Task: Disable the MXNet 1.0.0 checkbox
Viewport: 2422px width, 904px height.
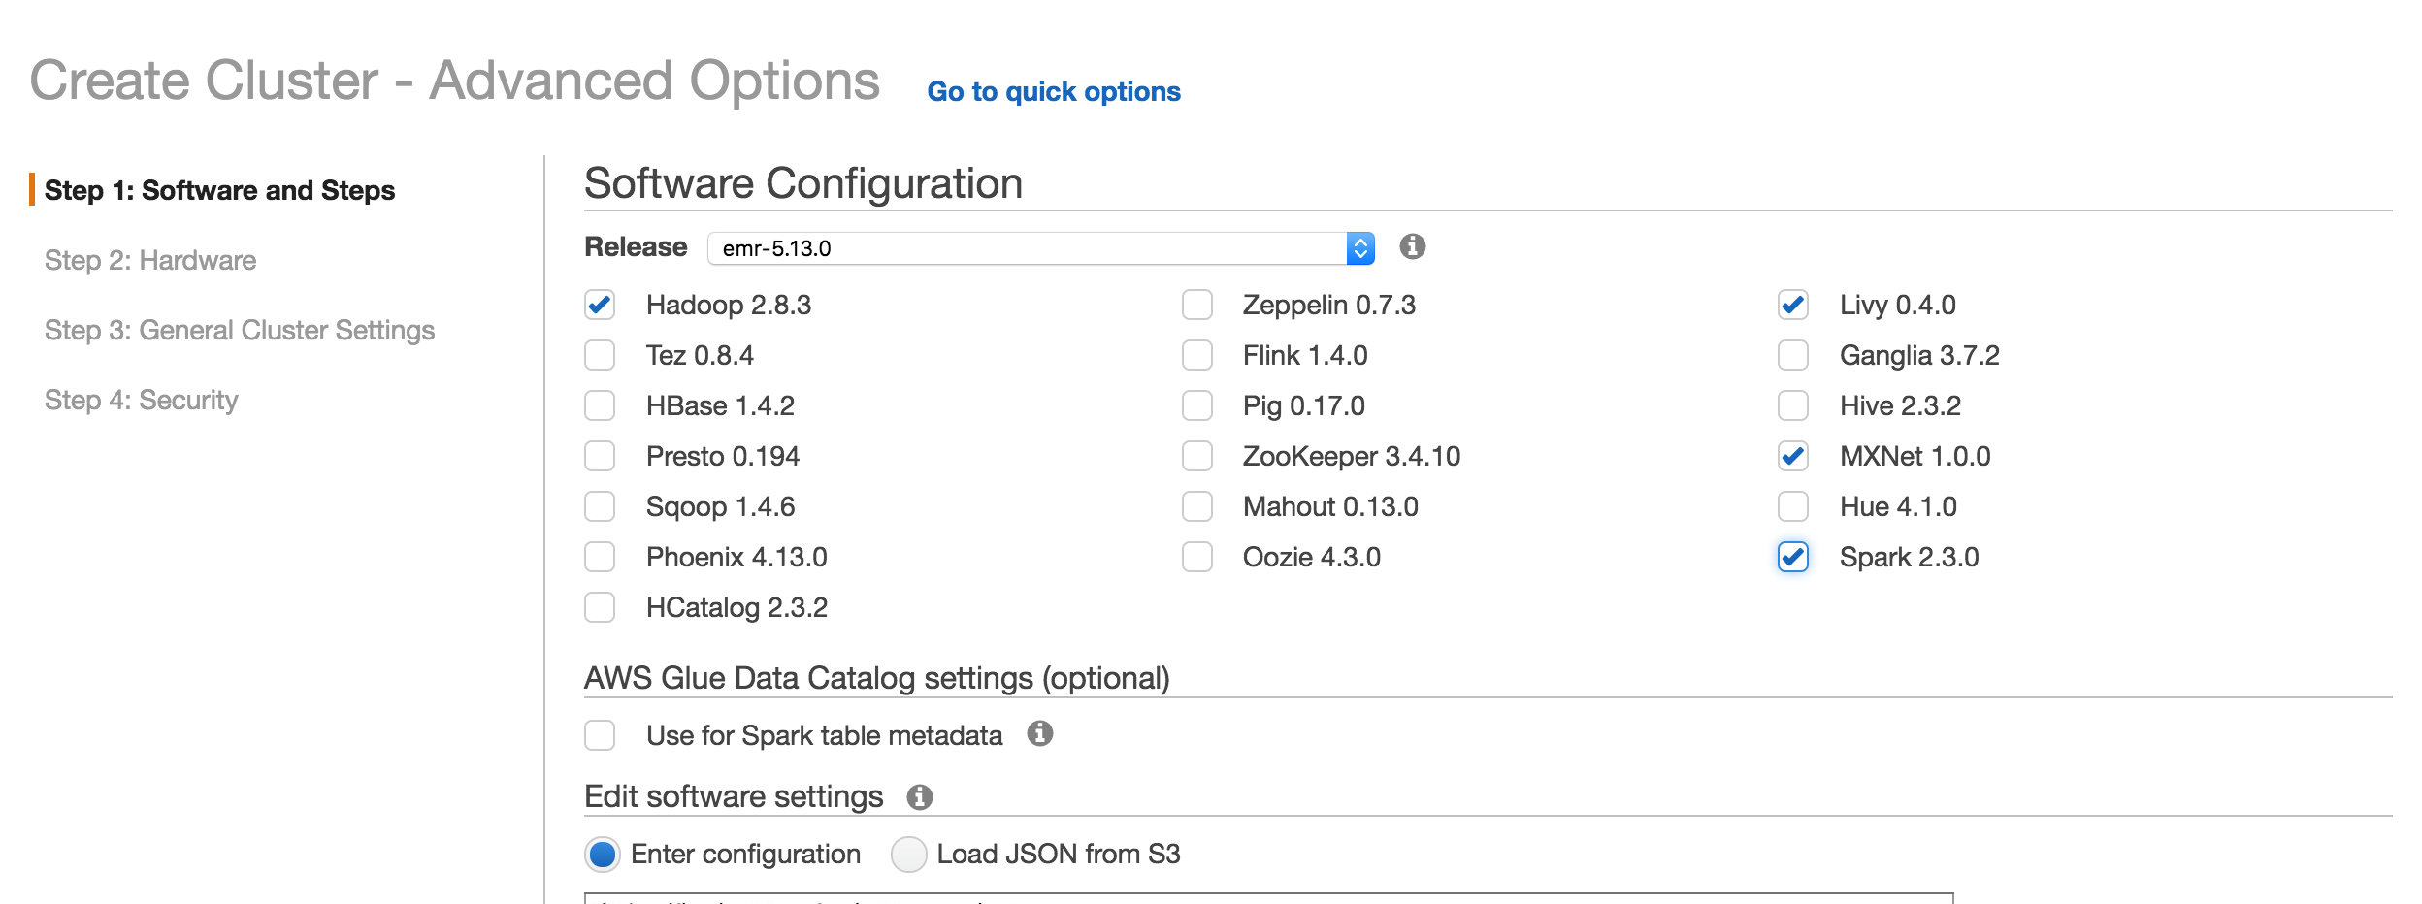Action: pos(1792,456)
